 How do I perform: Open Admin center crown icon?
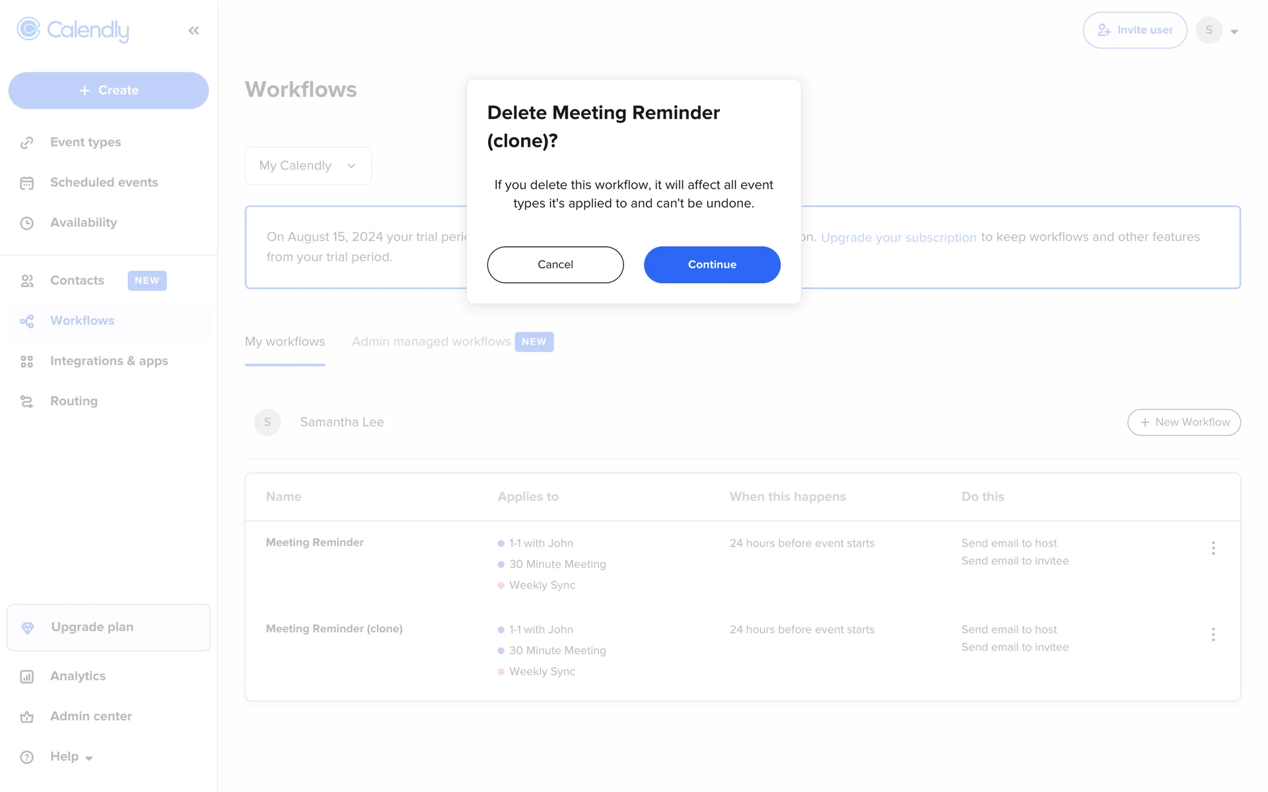tap(26, 717)
